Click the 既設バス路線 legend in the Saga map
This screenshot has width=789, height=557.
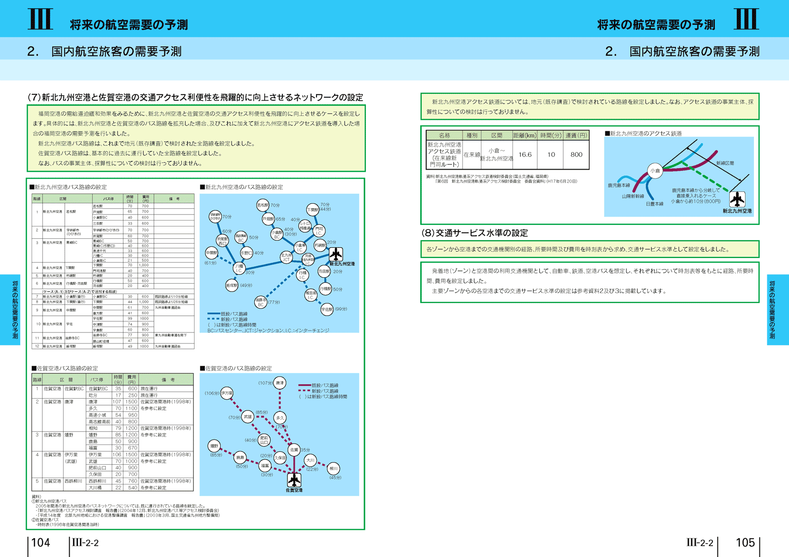(318, 385)
